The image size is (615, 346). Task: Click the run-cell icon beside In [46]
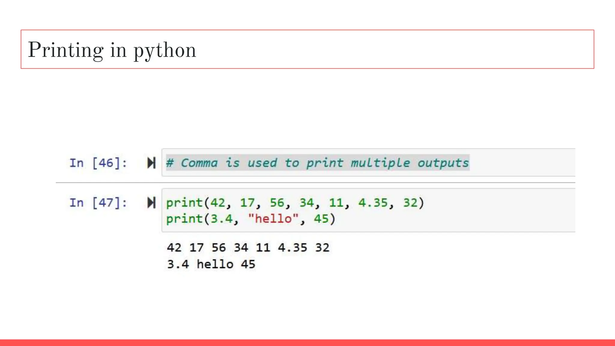coord(151,163)
